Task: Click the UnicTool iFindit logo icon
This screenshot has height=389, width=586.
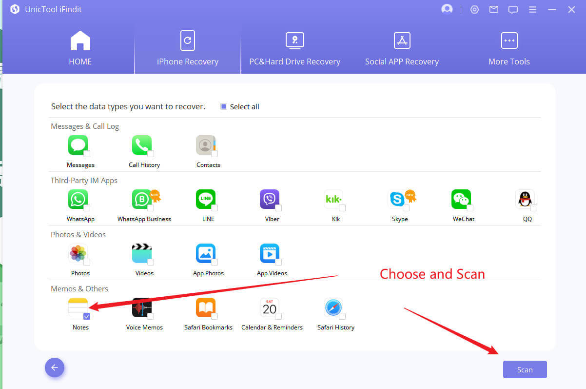Action: tap(15, 9)
